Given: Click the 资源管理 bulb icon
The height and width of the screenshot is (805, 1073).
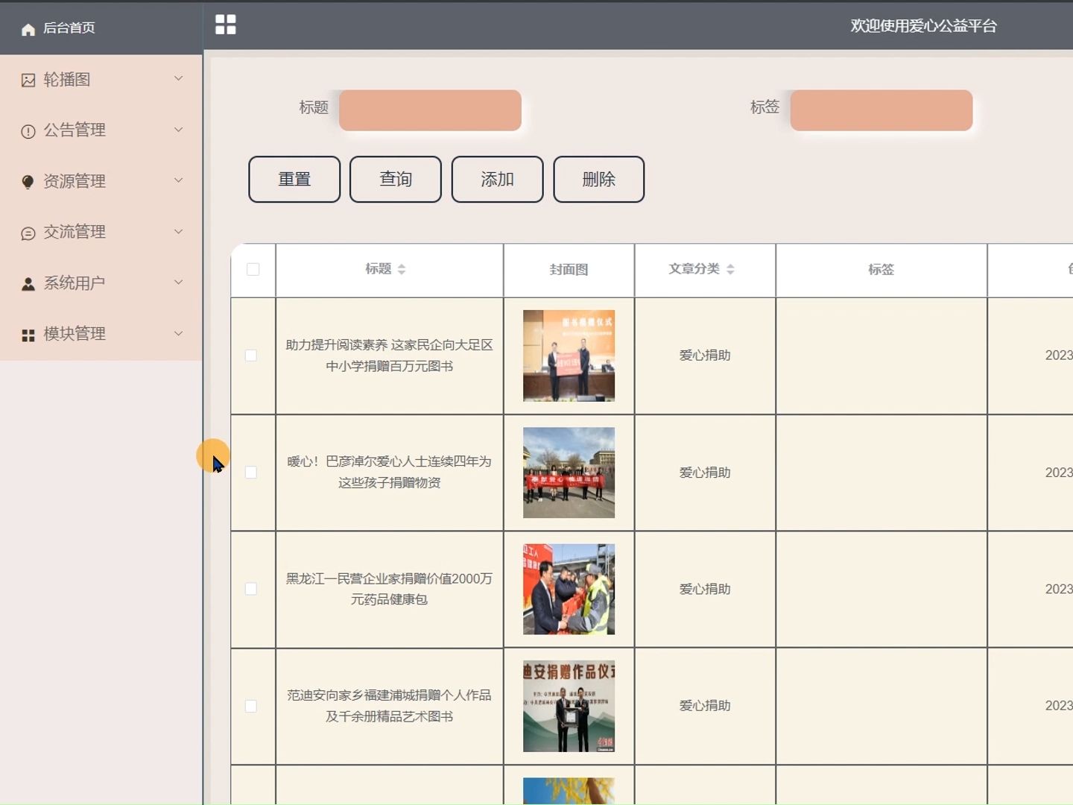Looking at the screenshot, I should pos(28,182).
